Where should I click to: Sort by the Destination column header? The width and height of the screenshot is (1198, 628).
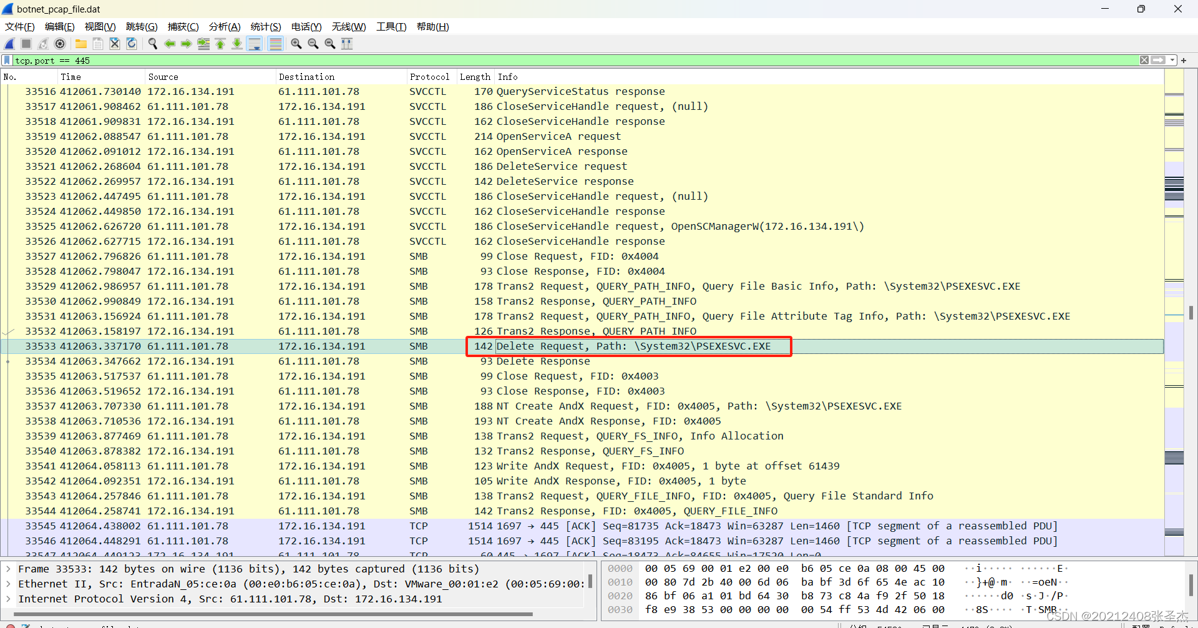(x=341, y=77)
